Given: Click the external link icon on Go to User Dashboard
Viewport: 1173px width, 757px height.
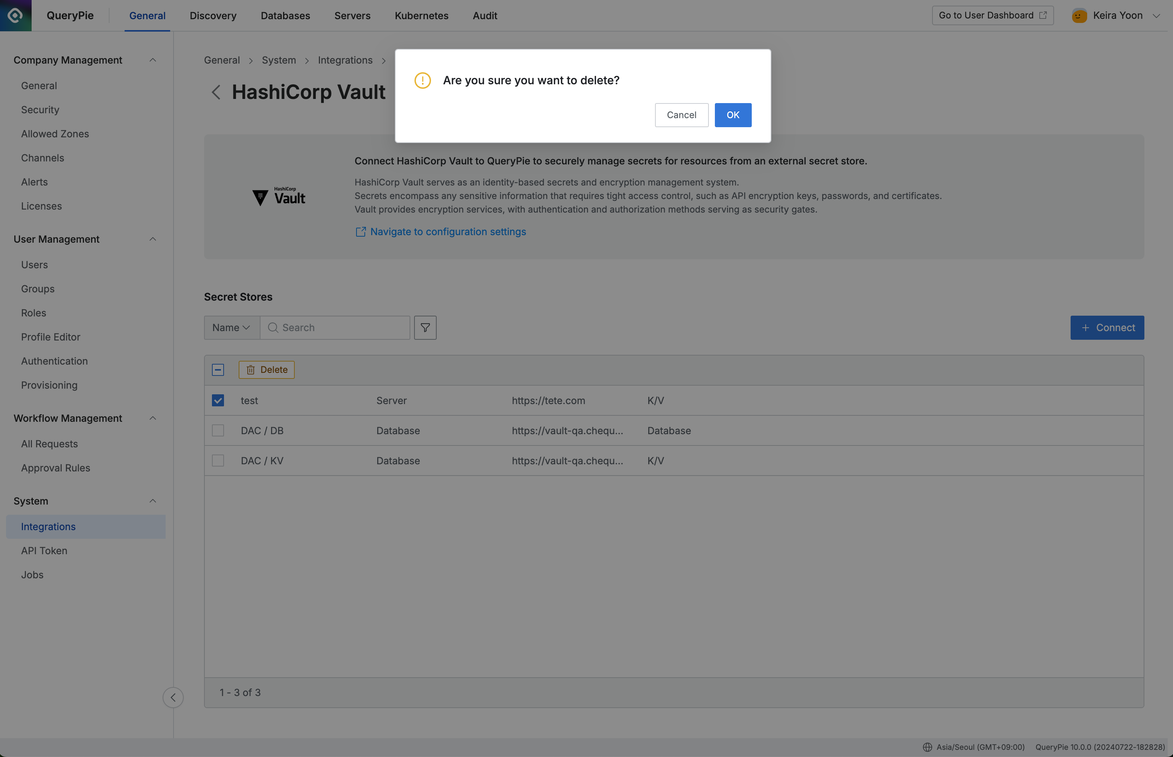Looking at the screenshot, I should click(x=1043, y=15).
